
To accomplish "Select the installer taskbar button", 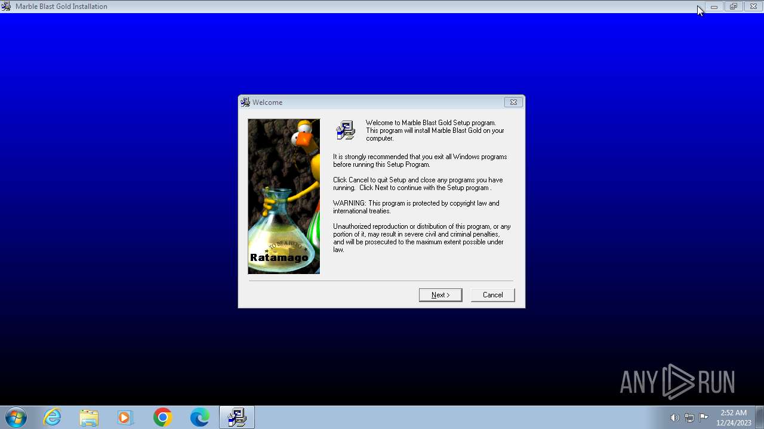I will click(237, 417).
